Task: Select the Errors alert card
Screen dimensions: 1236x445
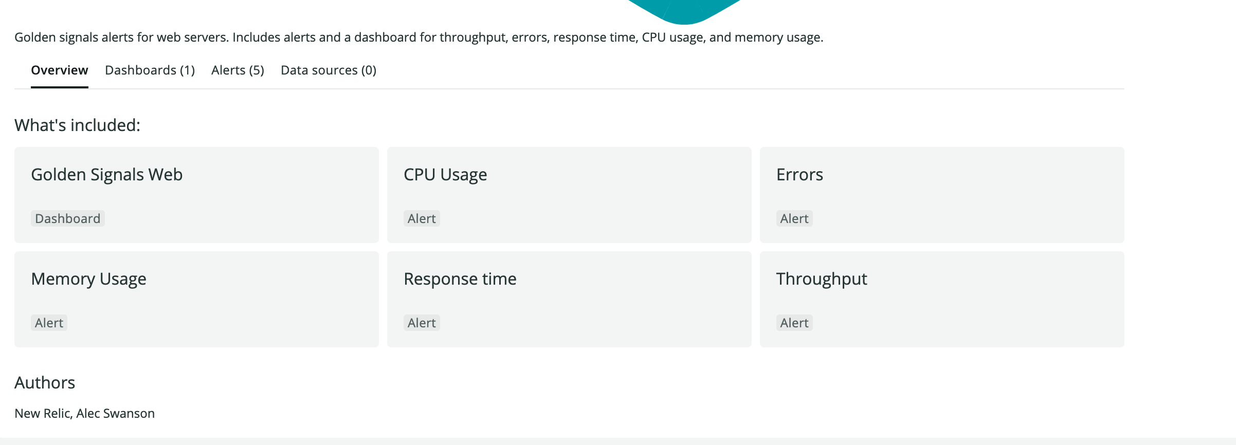Action: coord(941,195)
